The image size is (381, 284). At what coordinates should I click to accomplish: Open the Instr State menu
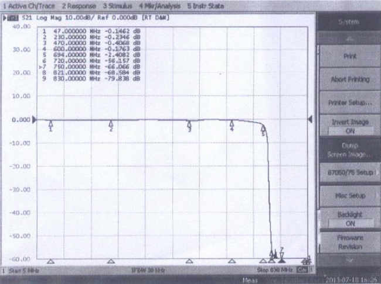(x=206, y=6)
